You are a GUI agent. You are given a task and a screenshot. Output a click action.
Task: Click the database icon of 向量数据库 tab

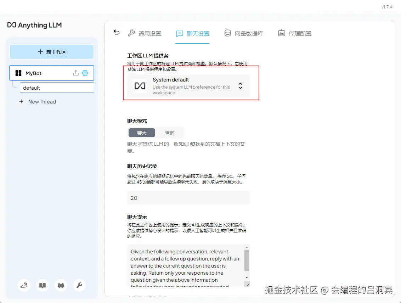[x=228, y=33]
